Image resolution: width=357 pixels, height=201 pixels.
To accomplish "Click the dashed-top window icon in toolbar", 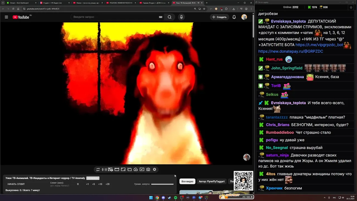I will 129,169.
